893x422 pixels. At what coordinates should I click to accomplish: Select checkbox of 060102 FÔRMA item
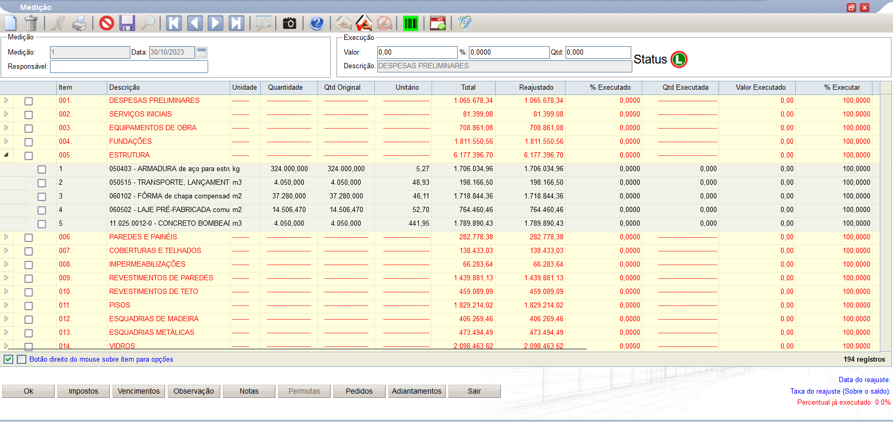(42, 197)
